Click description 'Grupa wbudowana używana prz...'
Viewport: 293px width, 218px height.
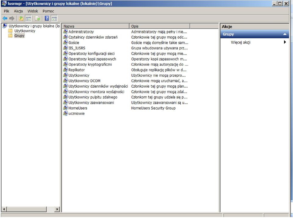159,48
